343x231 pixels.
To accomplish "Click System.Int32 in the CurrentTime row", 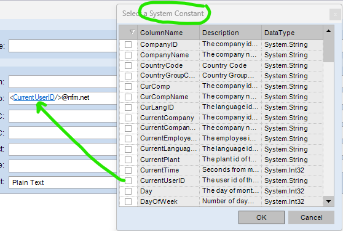I will coord(292,170).
